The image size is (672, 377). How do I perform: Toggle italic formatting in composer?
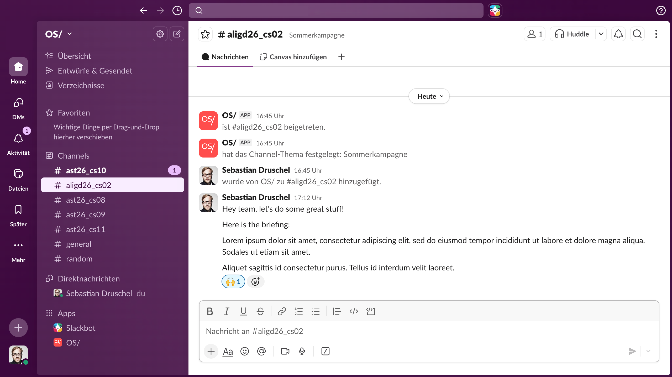(227, 311)
